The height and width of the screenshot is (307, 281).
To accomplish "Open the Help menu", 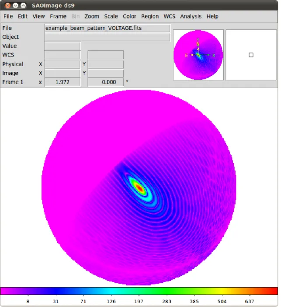I will pos(212,17).
